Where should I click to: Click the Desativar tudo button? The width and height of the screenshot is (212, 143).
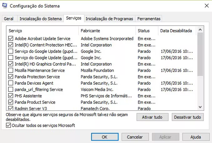188,117
